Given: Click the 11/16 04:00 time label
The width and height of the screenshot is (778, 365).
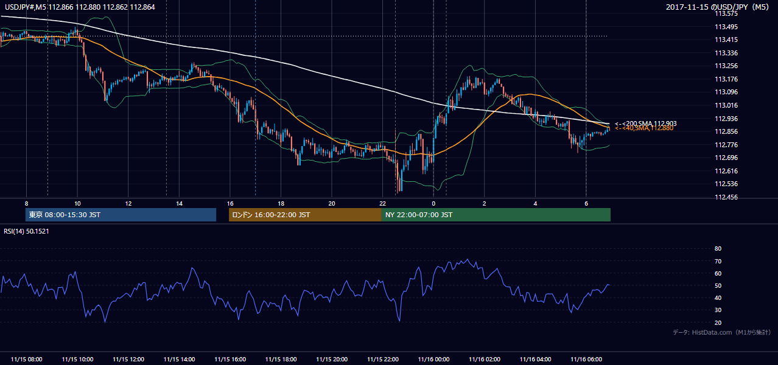Looking at the screenshot, I should (535, 360).
